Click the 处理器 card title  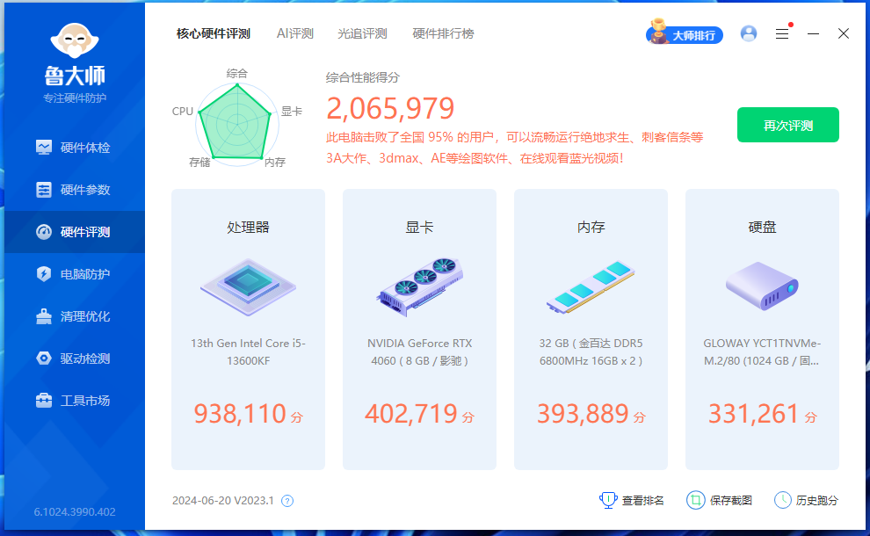tap(248, 227)
